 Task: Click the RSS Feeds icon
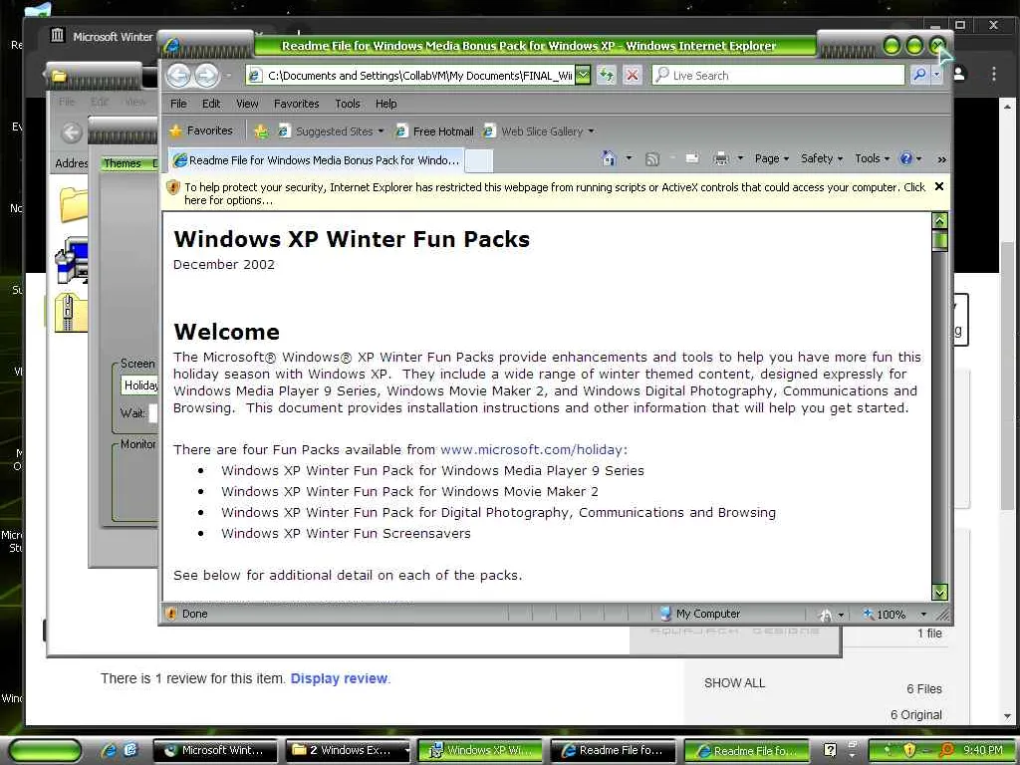point(651,158)
